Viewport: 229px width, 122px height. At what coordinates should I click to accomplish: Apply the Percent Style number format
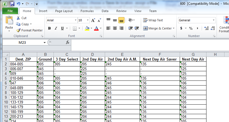[x=191, y=28]
